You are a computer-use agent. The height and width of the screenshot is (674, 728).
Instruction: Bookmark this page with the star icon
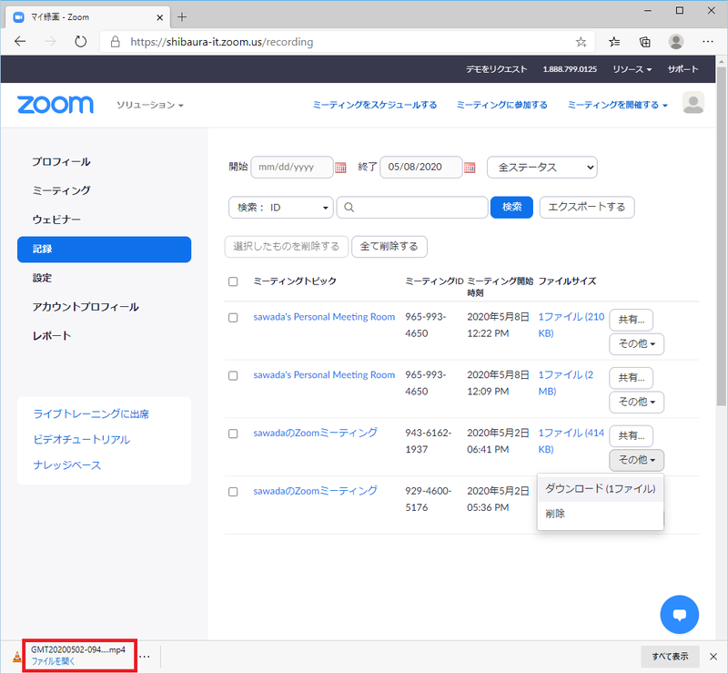(581, 42)
